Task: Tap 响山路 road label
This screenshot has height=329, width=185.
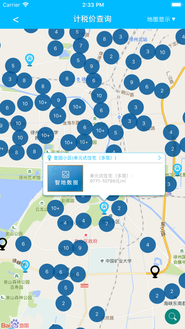Action: (127, 93)
